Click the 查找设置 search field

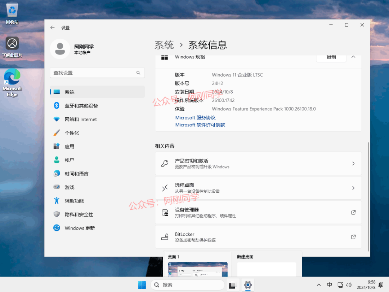point(97,73)
